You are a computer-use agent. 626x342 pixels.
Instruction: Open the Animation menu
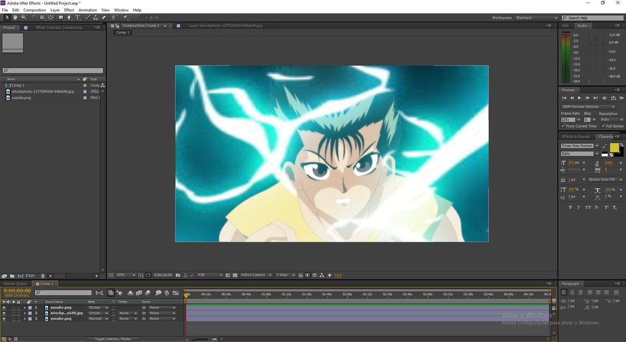click(88, 10)
